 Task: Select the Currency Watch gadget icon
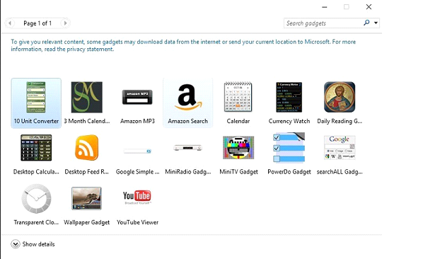289,97
